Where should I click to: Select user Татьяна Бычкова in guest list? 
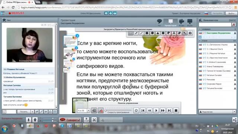217,88
